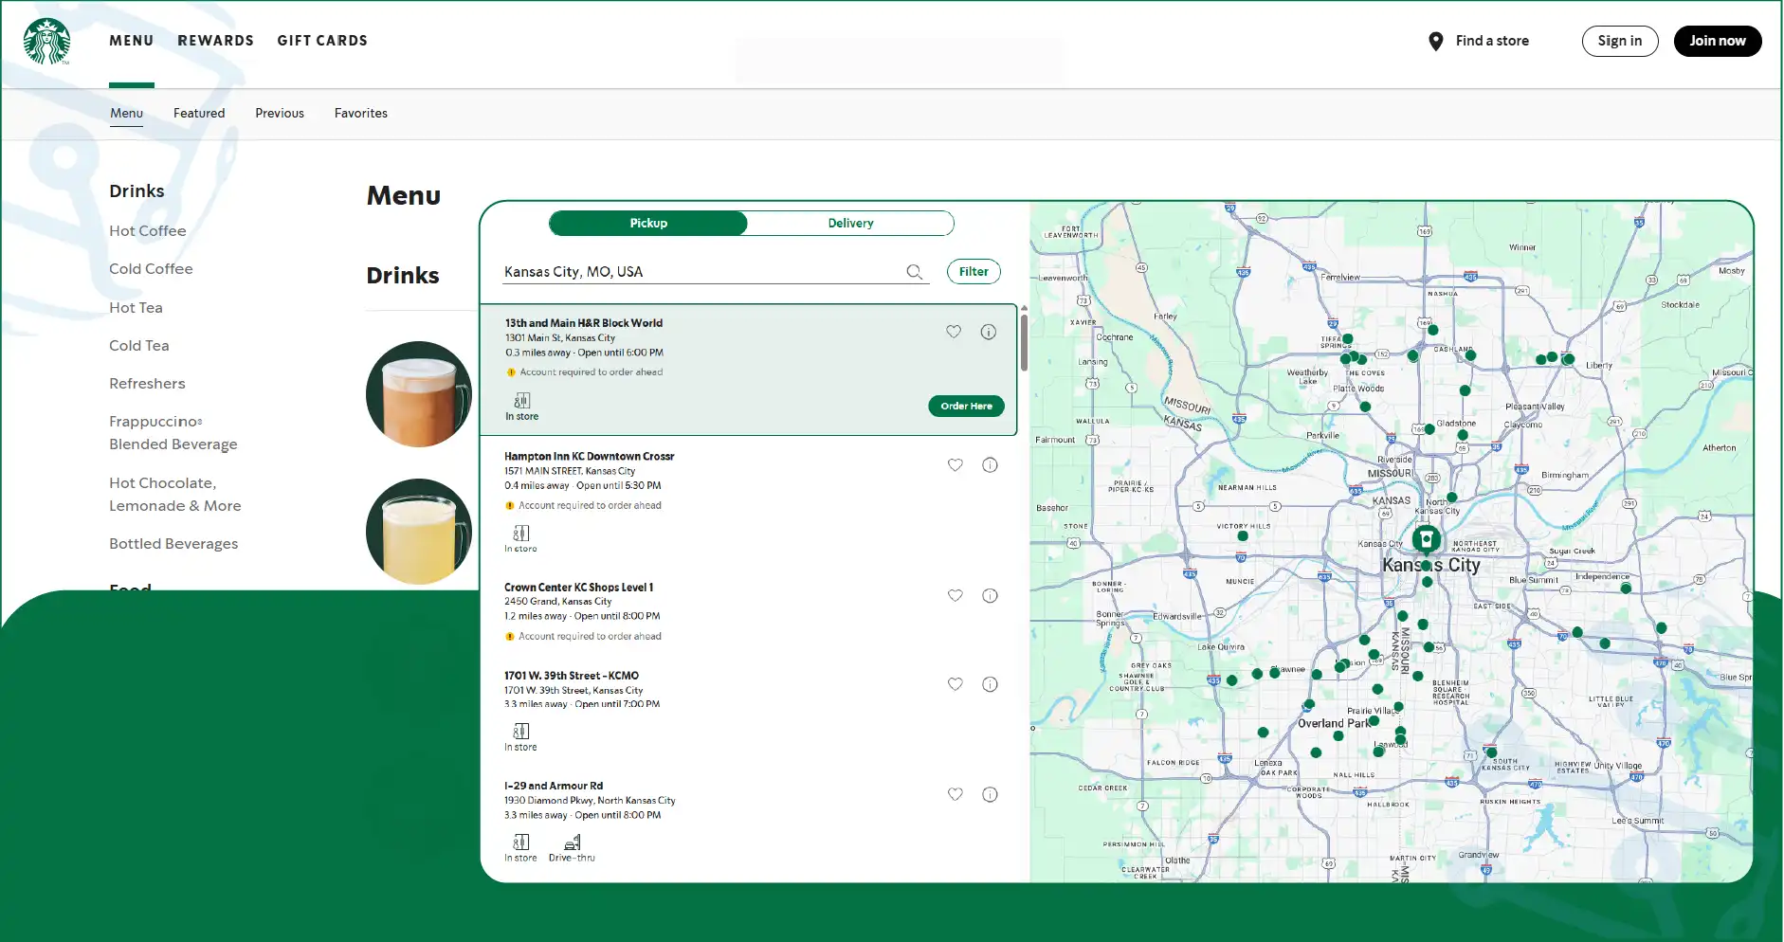Open MENU in top navigation

pos(132,41)
